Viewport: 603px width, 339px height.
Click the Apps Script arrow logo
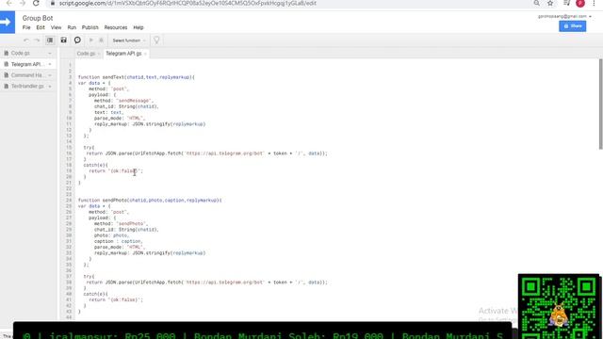7,22
